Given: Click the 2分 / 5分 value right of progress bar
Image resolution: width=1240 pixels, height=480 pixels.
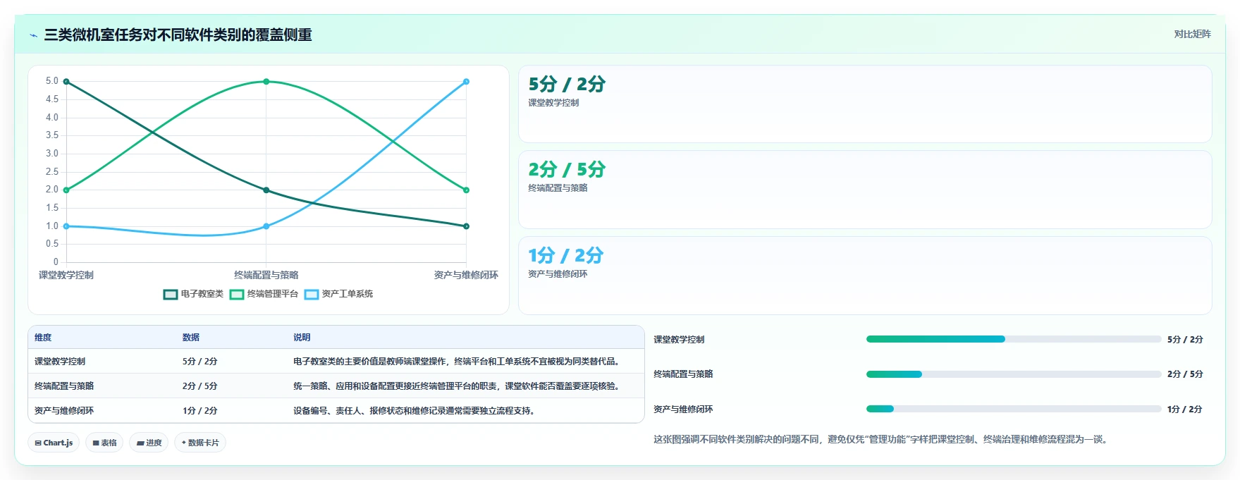Looking at the screenshot, I should 1185,374.
